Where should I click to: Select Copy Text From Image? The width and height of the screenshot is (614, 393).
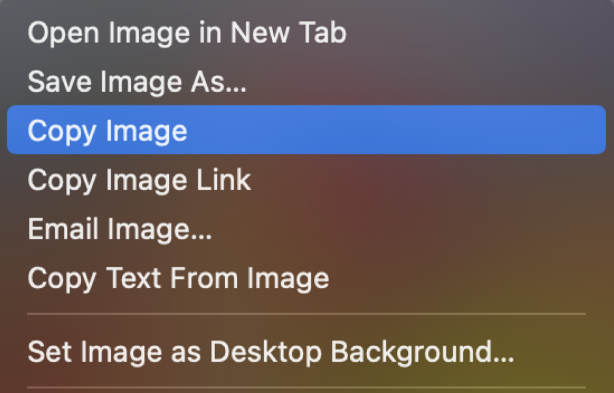178,278
